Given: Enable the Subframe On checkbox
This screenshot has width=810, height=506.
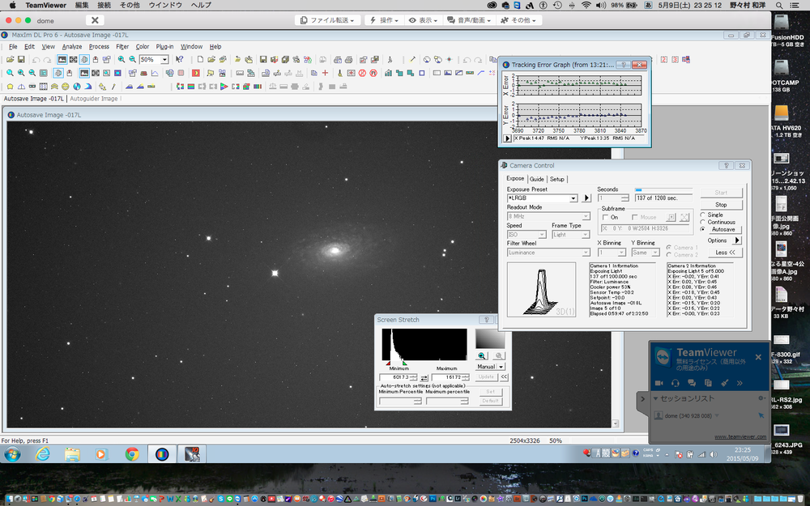Looking at the screenshot, I should [605, 217].
